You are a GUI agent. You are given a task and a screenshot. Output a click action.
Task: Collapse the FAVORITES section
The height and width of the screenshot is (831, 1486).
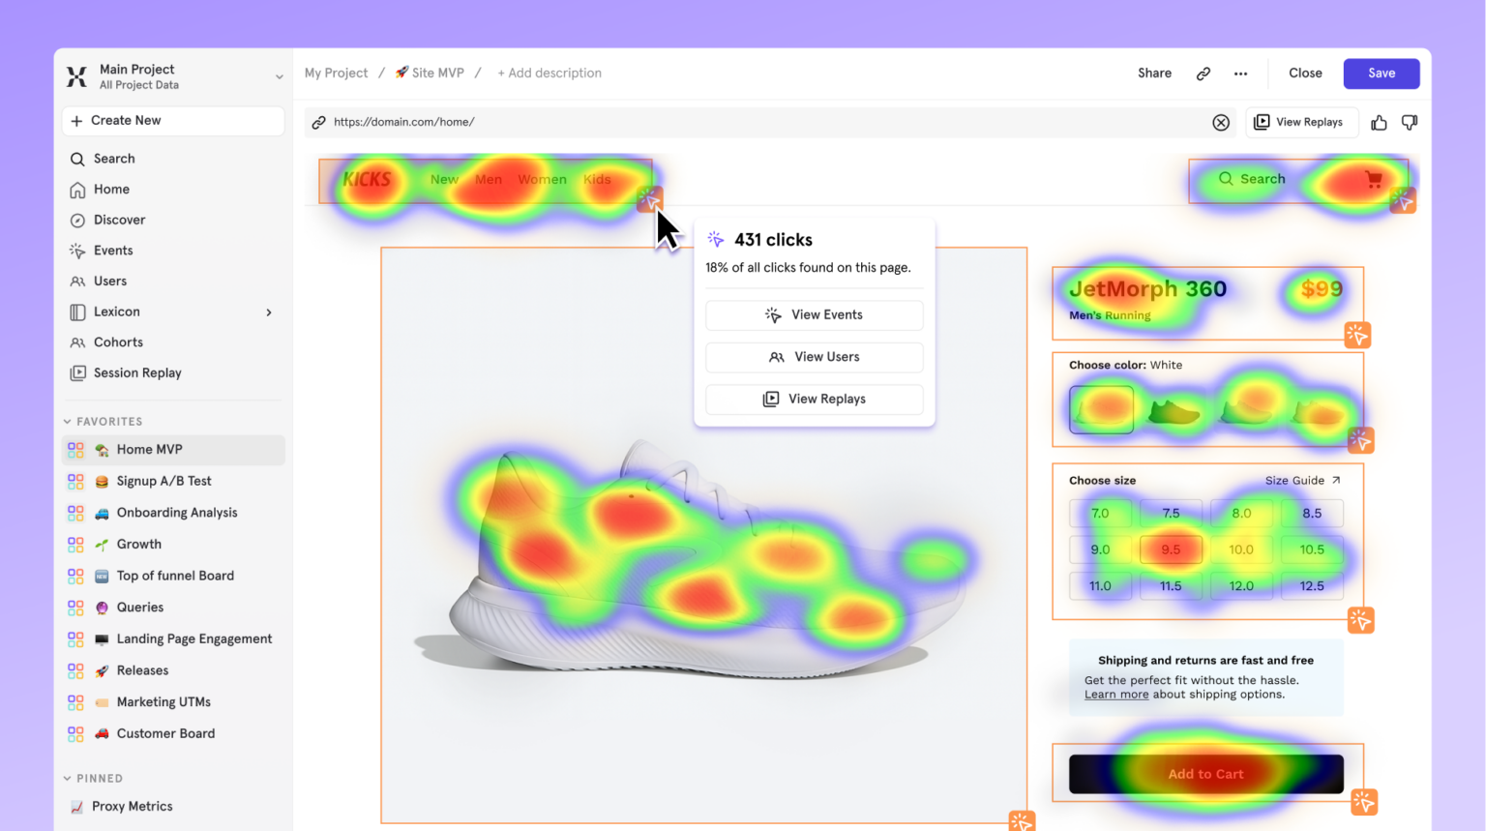66,421
